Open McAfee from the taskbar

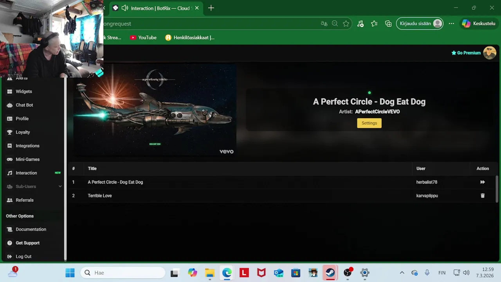tap(261, 273)
